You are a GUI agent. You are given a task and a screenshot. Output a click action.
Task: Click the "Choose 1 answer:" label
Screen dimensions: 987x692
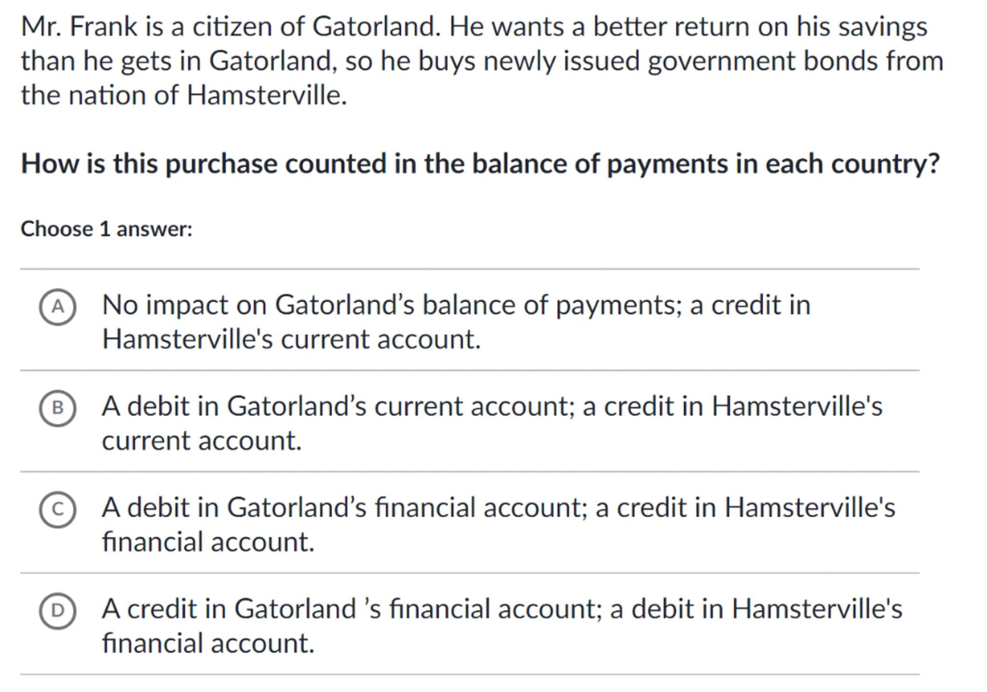[x=107, y=229]
